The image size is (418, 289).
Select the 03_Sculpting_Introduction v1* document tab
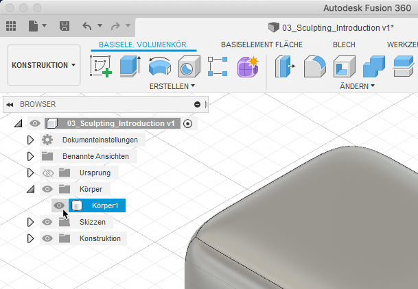331,27
